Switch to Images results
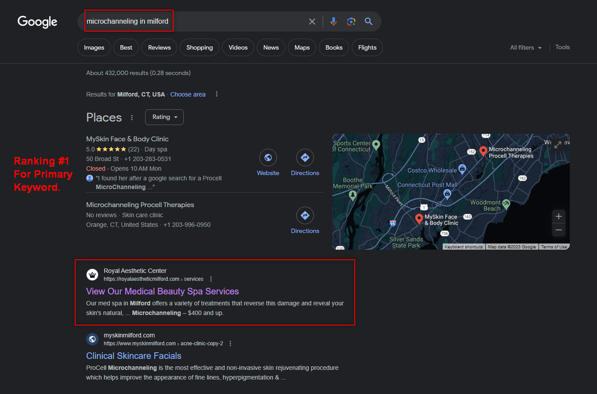The height and width of the screenshot is (394, 597). (94, 47)
